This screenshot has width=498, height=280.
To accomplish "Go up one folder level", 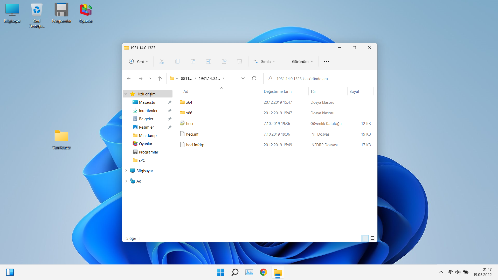I will [x=160, y=78].
